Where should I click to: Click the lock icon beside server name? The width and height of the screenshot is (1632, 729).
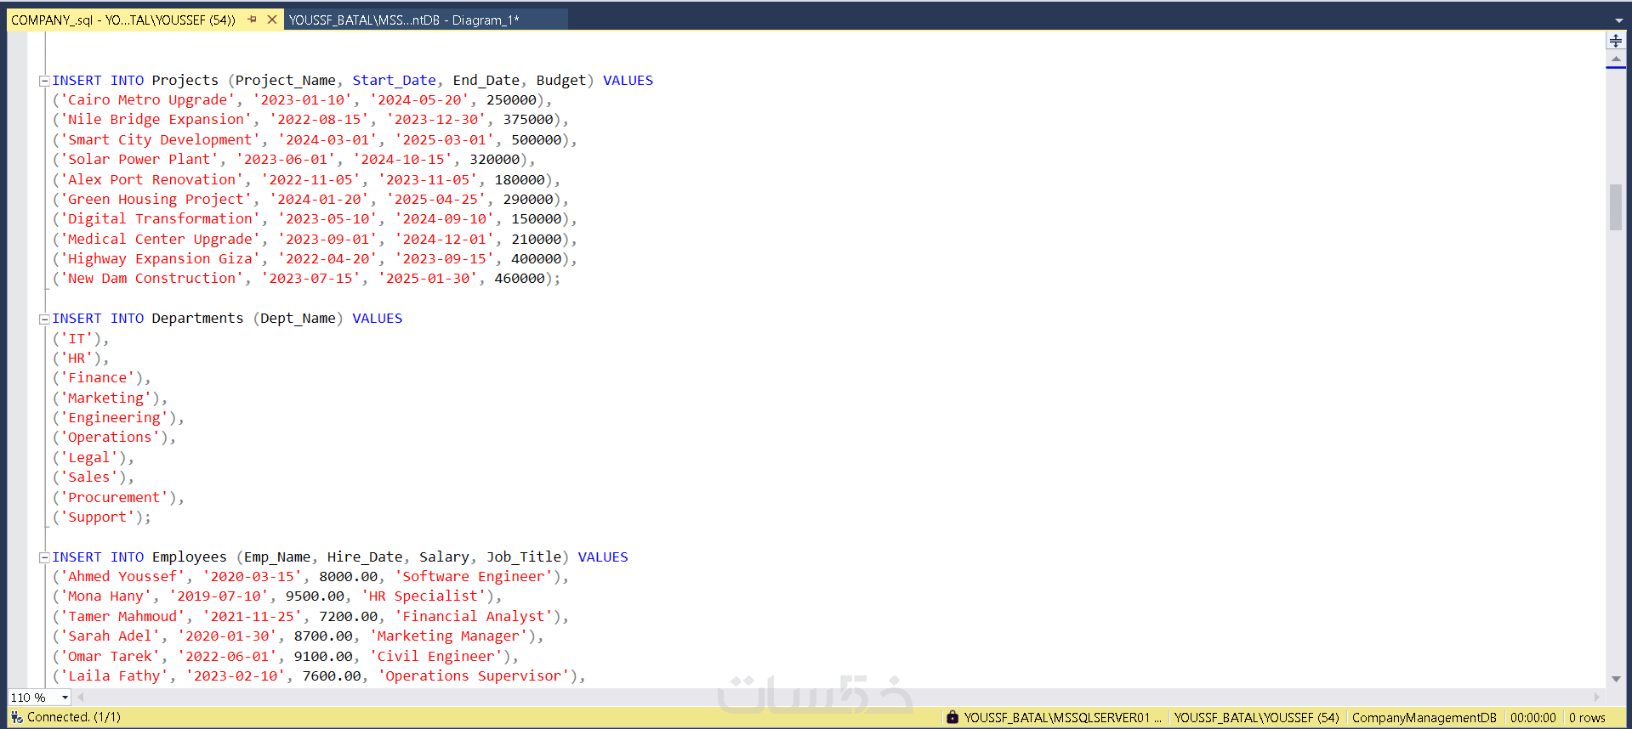[x=952, y=718]
